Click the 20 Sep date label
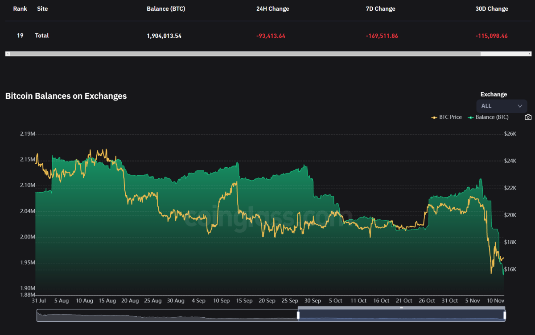Screen dimensions: 535x335 (267, 301)
